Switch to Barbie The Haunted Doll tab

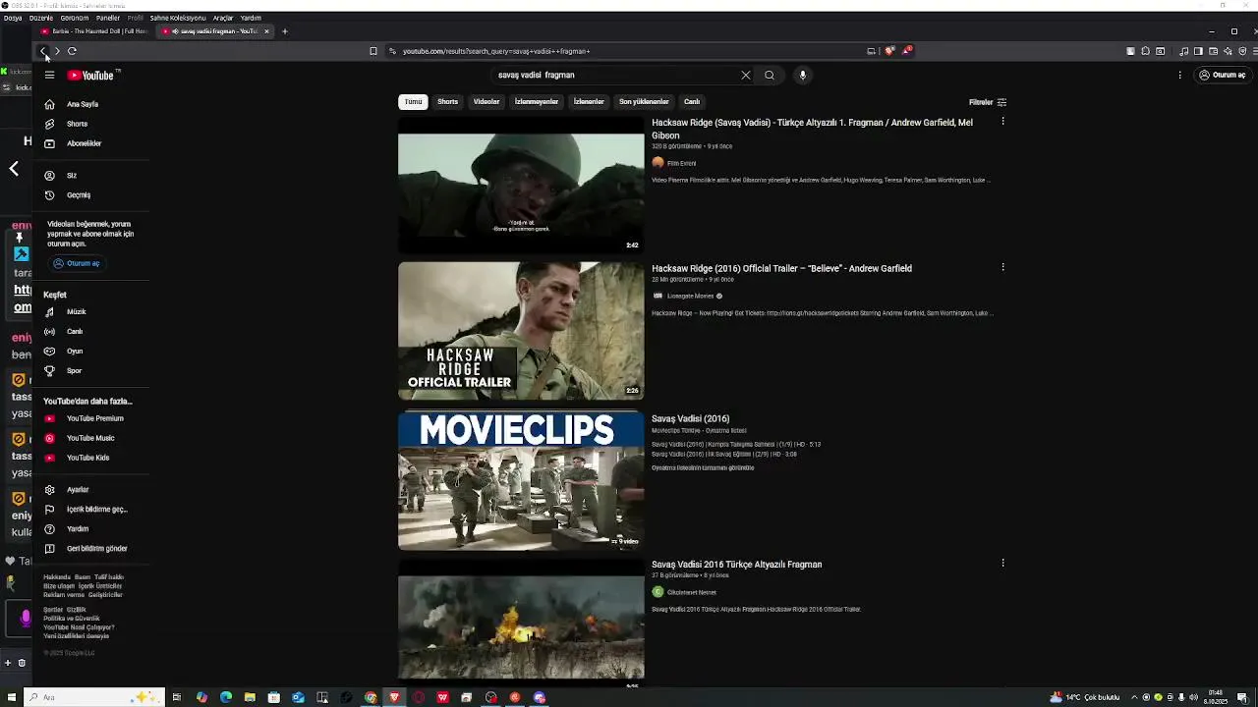94,31
